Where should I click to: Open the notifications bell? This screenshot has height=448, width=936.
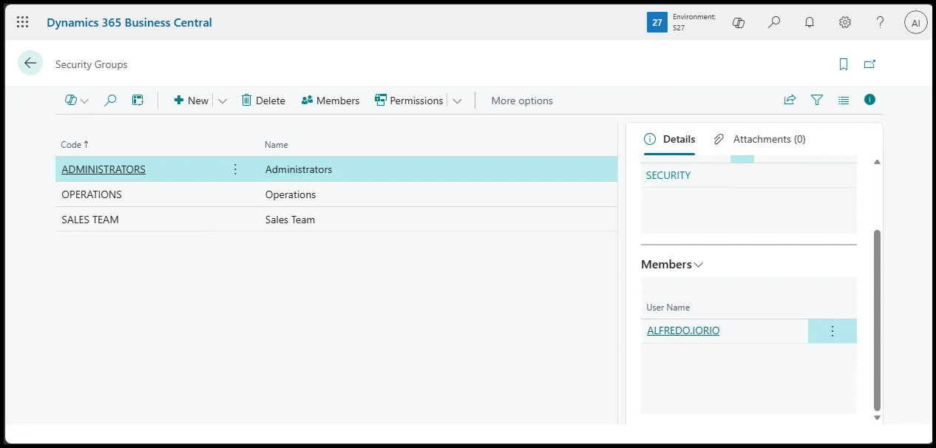tap(809, 22)
